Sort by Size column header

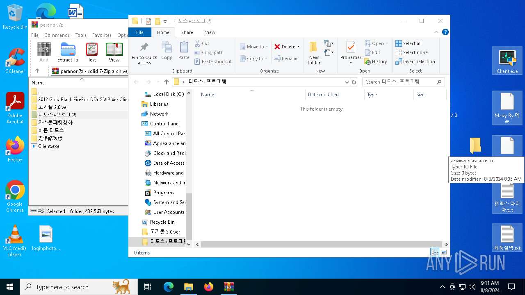430,95
